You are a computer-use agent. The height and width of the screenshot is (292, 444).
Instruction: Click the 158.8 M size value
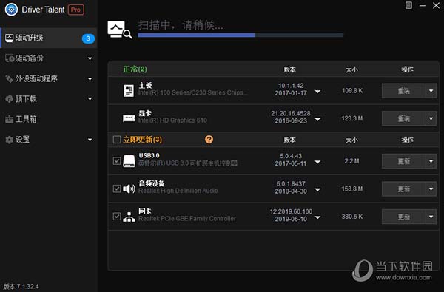352,189
